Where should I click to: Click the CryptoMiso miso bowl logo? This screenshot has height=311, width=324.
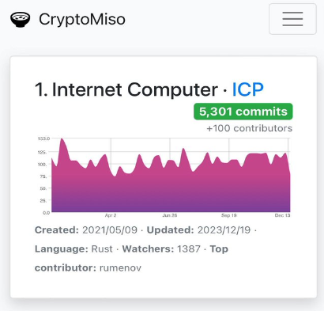(x=21, y=20)
